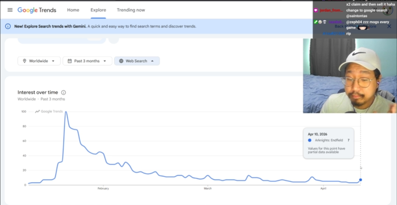Click the March label on the chart axis

pyautogui.click(x=208, y=188)
